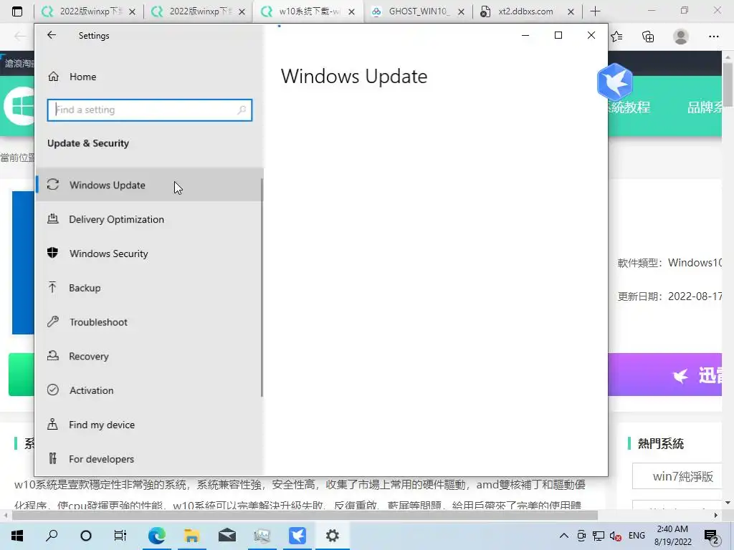Maximize the Settings window

coord(558,35)
